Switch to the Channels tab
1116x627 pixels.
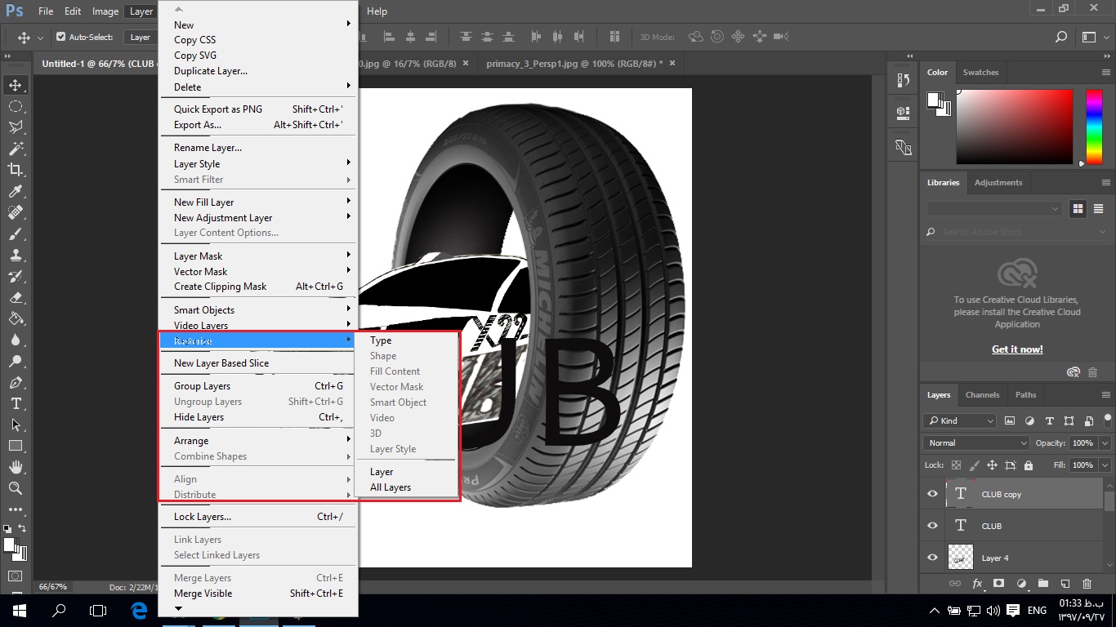(x=982, y=395)
